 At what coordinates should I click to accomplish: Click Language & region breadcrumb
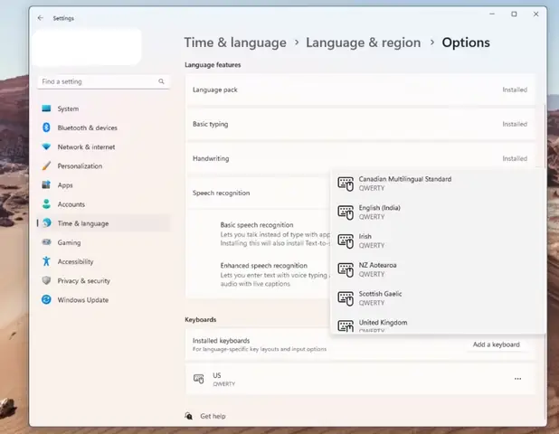pos(364,42)
